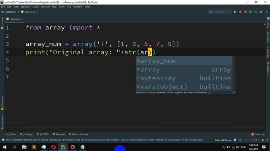The image size is (270, 151).
Task: Click the Stop square icon in toolbar
Action: tap(261, 12)
